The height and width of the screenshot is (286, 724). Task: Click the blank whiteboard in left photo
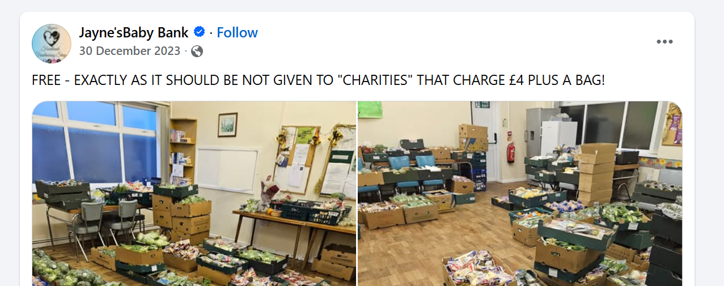point(229,169)
